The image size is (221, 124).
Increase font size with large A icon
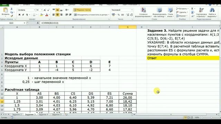click(x=45, y=10)
